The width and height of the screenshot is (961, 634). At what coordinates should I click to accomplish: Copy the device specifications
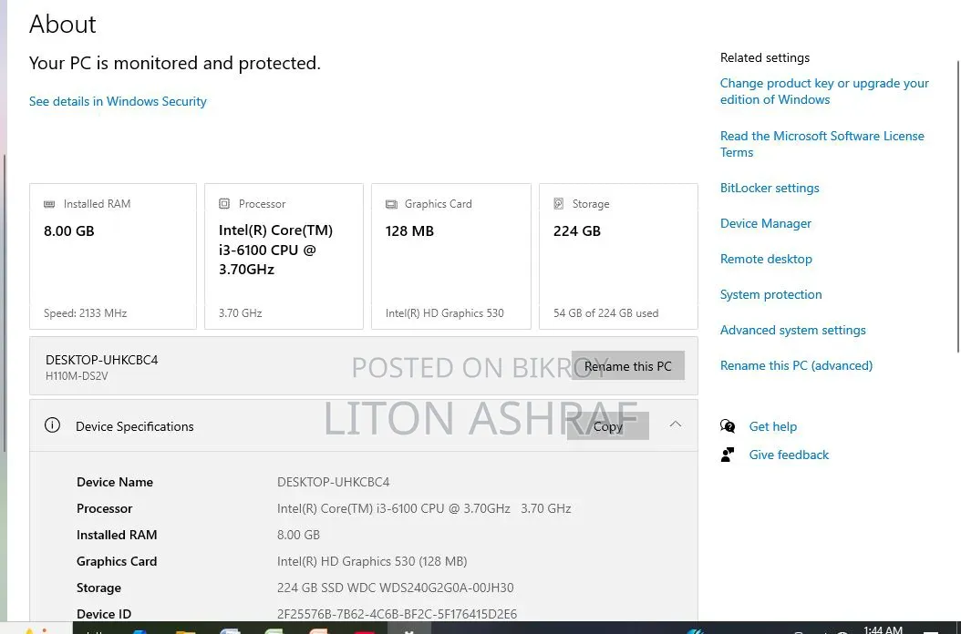[608, 425]
